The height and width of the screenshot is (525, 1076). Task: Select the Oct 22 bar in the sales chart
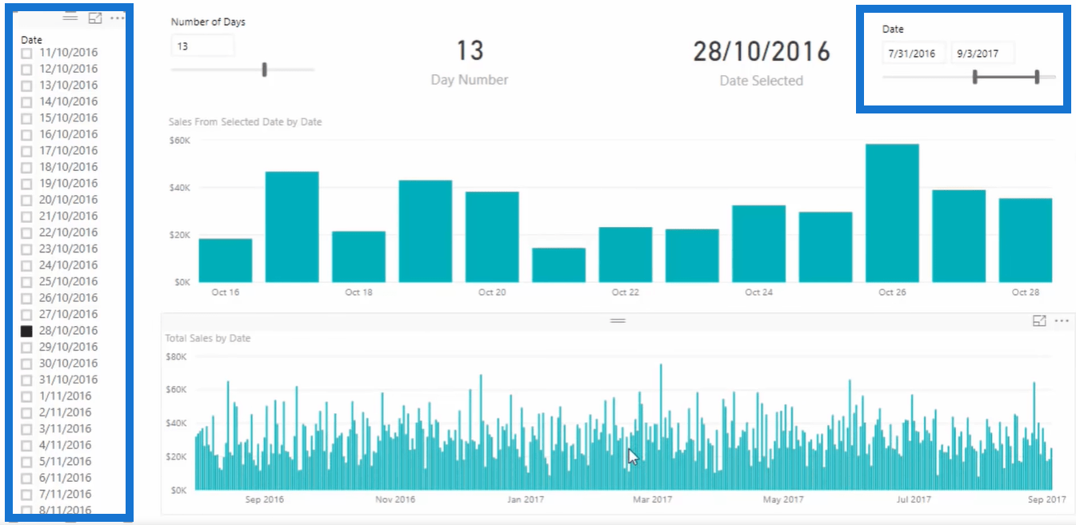click(x=626, y=255)
